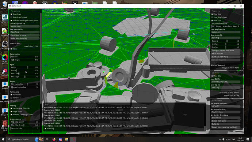
Task: Click the Reset Defaults button
Action: coord(225,53)
